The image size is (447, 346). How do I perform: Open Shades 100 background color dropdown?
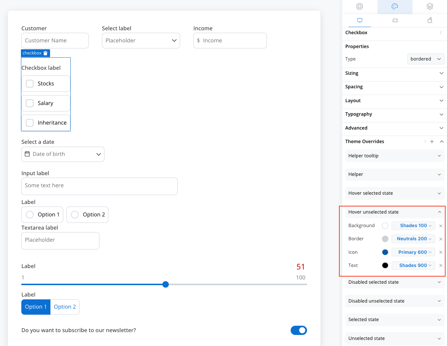click(413, 226)
